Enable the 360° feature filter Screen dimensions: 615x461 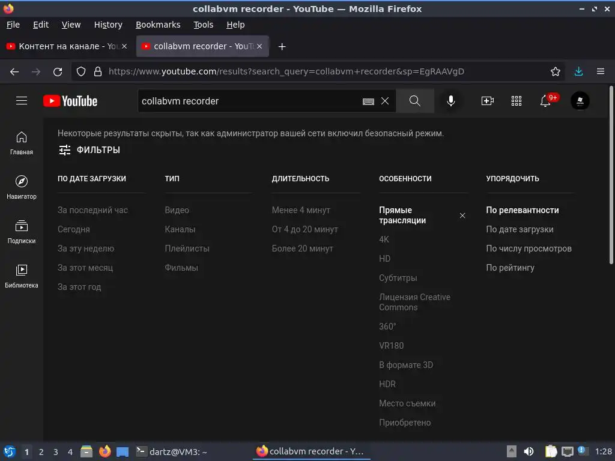click(x=387, y=327)
